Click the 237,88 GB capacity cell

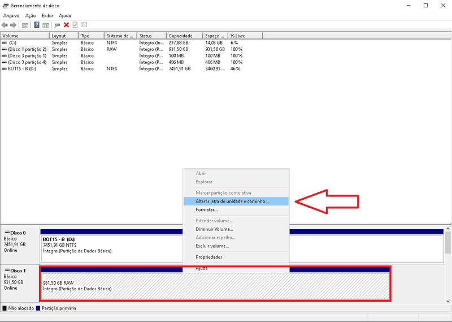[179, 42]
